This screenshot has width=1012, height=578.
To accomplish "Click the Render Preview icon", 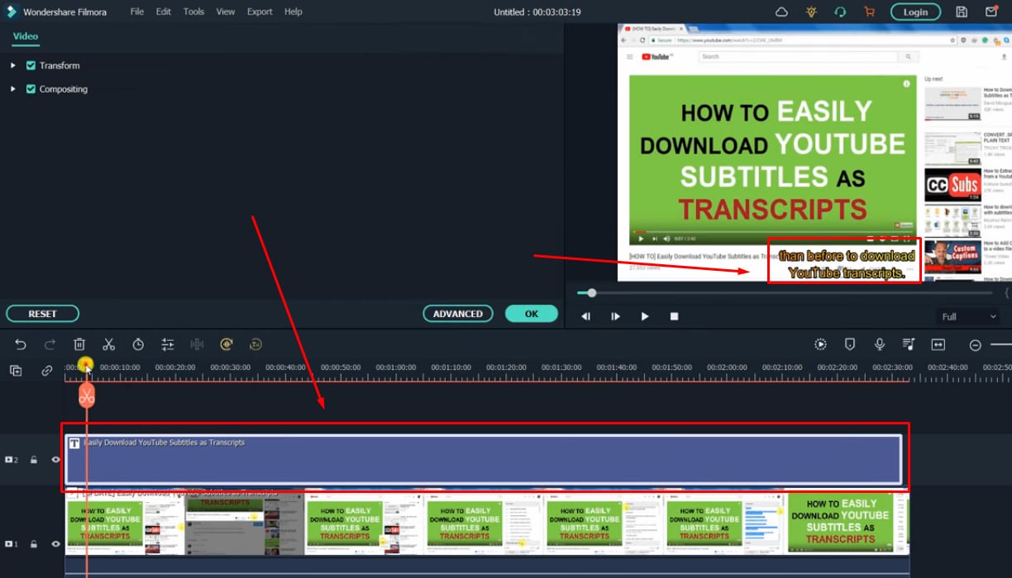I will tap(820, 344).
